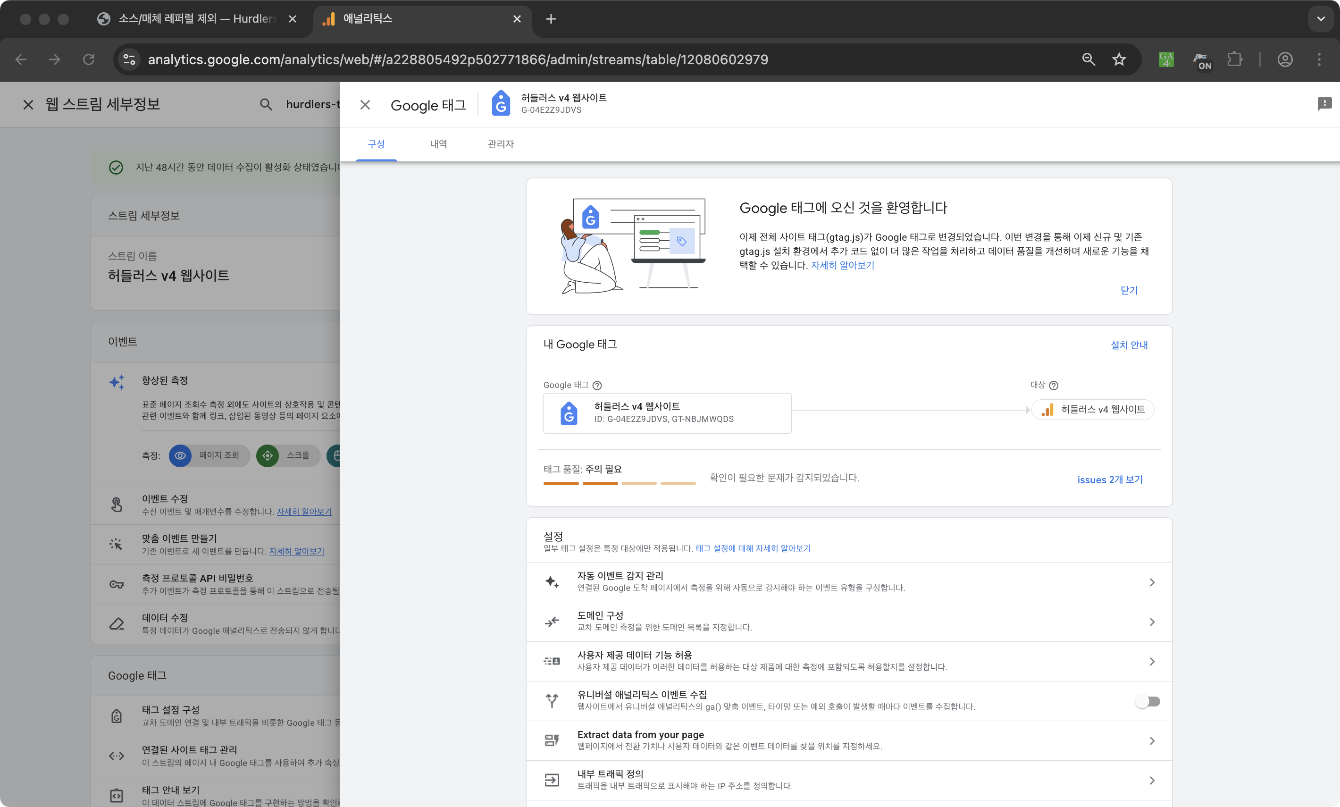Open 설치 안내 link
1340x807 pixels.
1129,345
